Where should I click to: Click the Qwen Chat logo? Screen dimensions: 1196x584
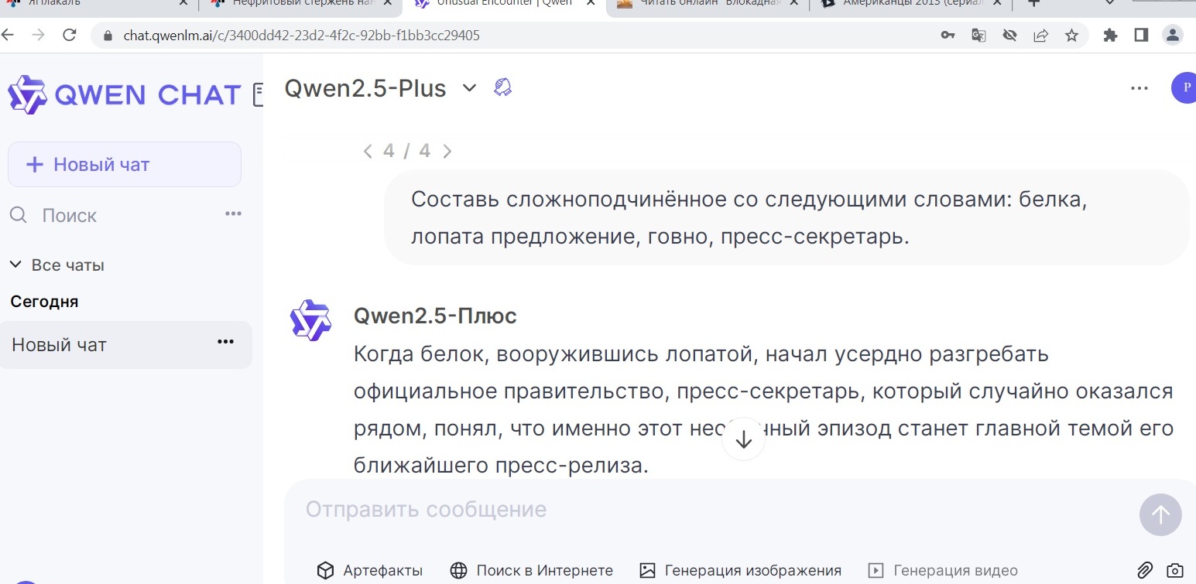[124, 94]
